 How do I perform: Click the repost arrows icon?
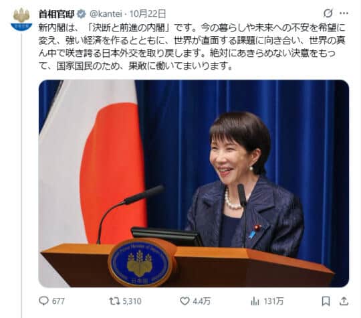click(x=114, y=301)
